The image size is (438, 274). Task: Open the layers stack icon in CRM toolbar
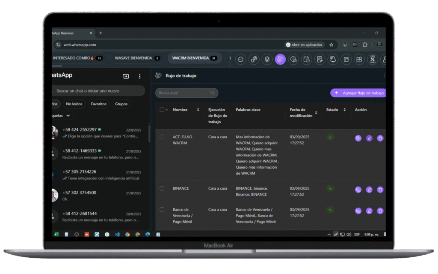click(267, 60)
